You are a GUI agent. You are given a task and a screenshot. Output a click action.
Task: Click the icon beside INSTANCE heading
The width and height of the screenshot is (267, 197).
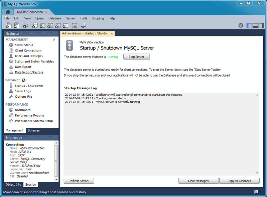click(x=24, y=80)
